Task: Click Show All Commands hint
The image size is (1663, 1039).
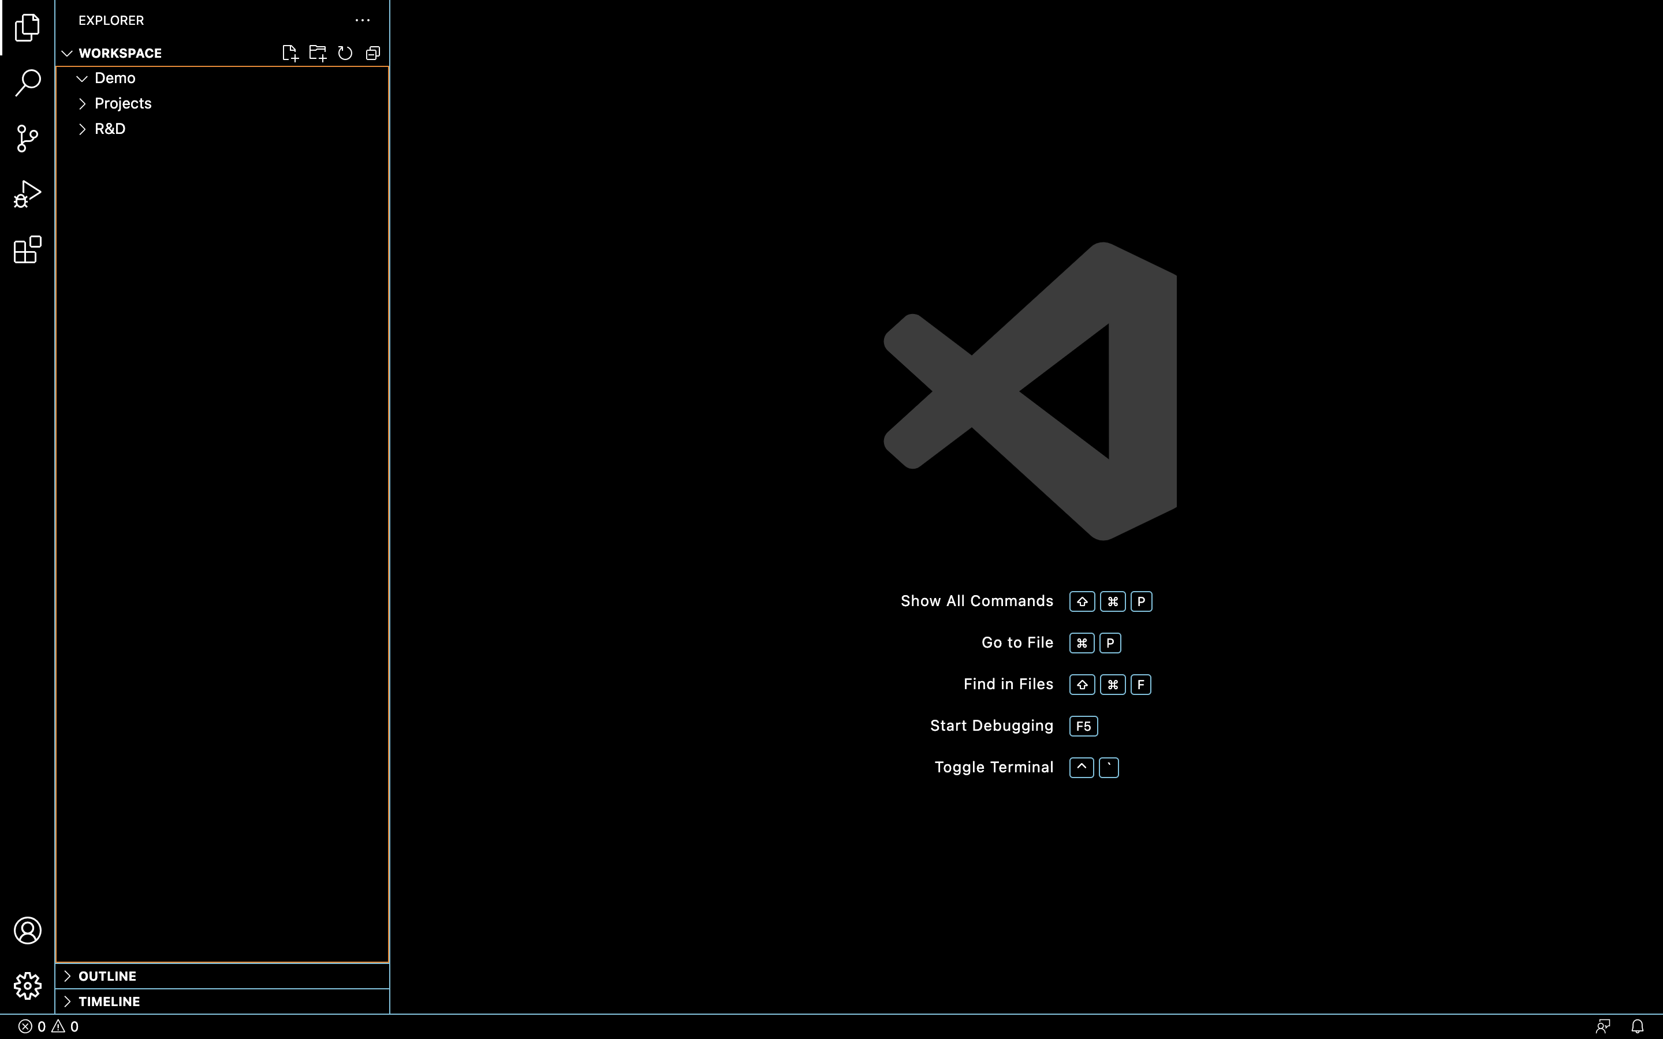Action: [976, 601]
